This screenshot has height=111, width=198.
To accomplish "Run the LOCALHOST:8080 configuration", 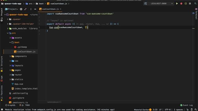I will [x=177, y=4].
